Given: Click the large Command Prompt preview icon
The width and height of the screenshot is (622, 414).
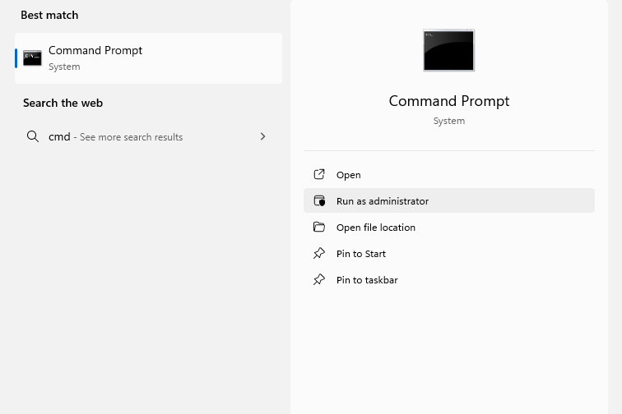Looking at the screenshot, I should coord(448,50).
